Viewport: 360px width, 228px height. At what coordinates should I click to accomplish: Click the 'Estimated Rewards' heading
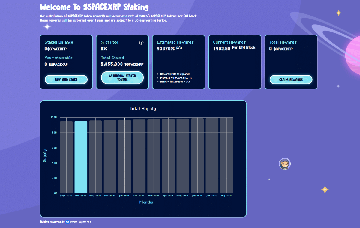tap(175, 42)
